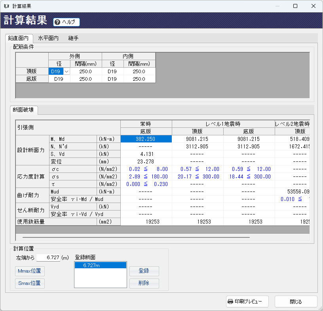The height and width of the screenshot is (311, 323).
Task: Open 印刷プレビュー print preview
Action: pos(247,302)
